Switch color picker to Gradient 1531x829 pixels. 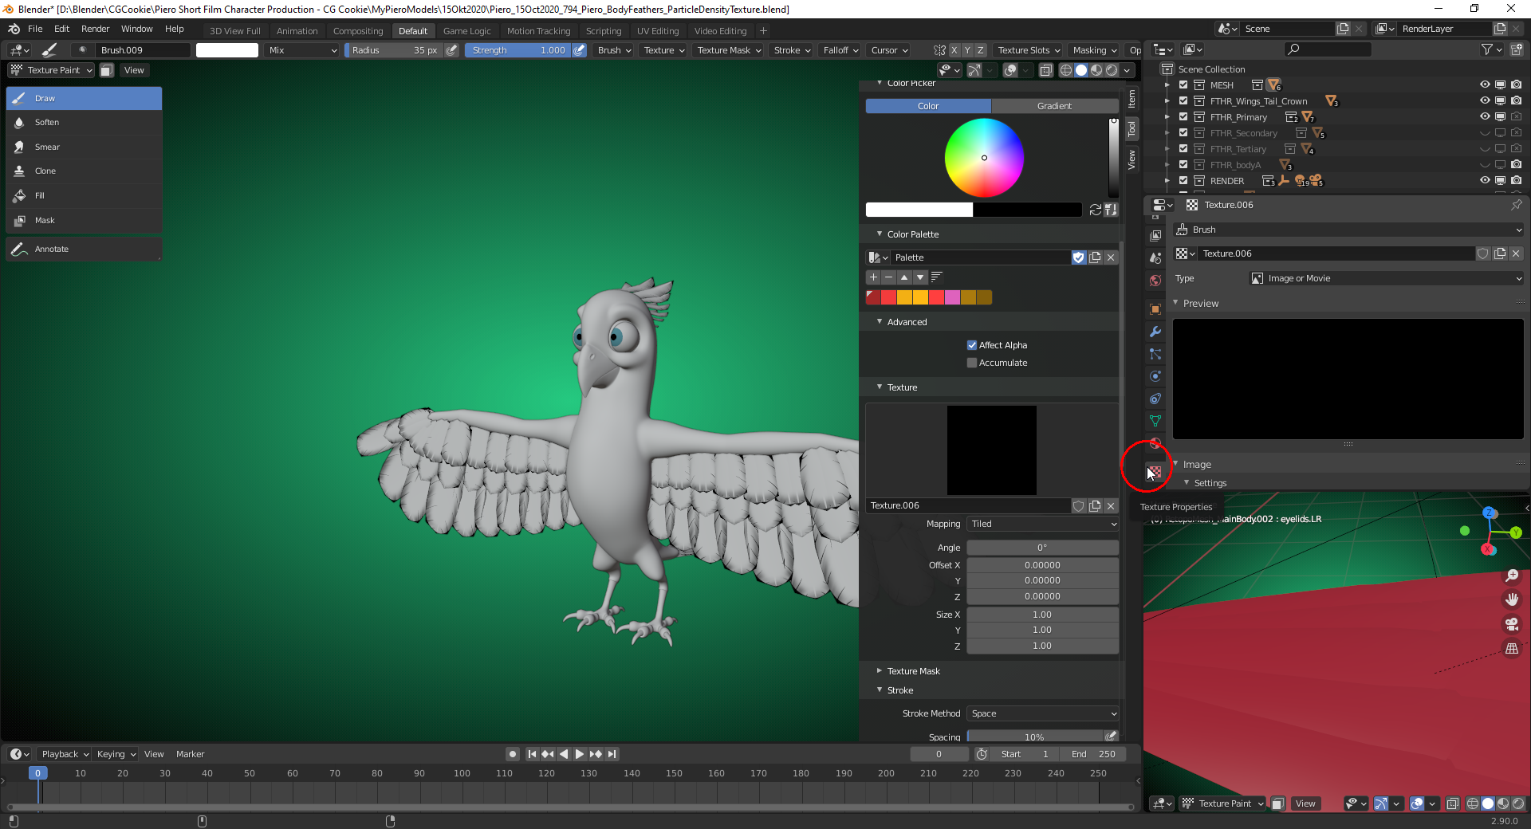pyautogui.click(x=1054, y=106)
